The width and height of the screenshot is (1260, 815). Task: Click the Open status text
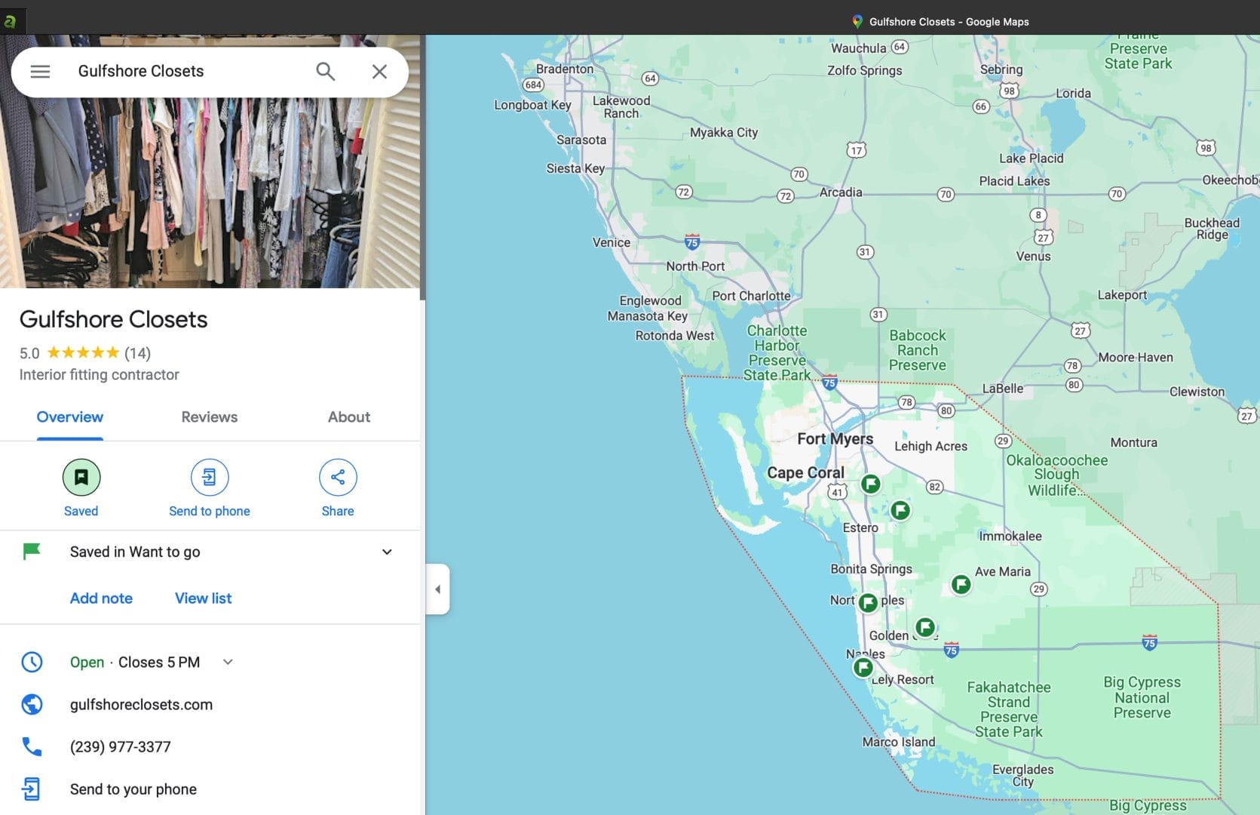tap(87, 663)
